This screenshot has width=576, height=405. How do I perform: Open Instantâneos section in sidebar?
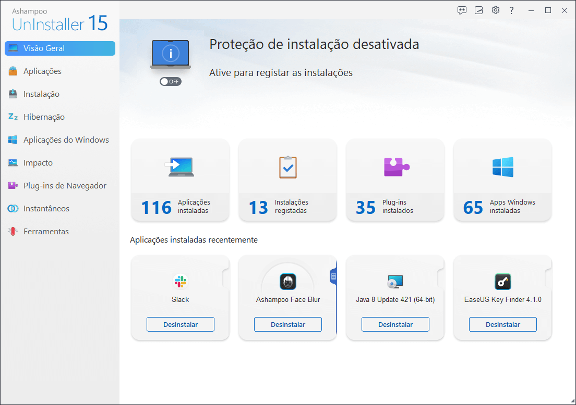click(x=60, y=209)
